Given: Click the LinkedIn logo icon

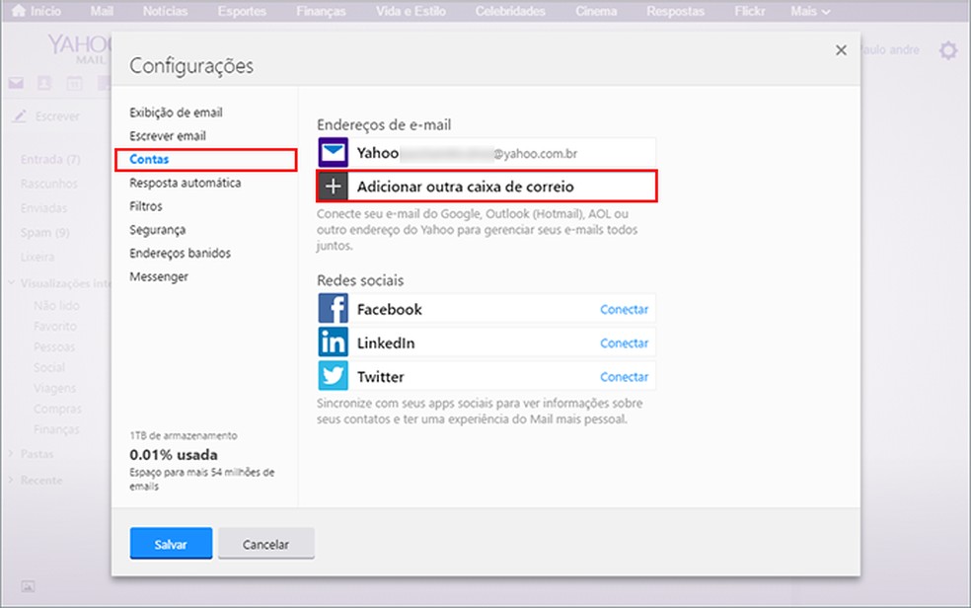Looking at the screenshot, I should pos(334,342).
